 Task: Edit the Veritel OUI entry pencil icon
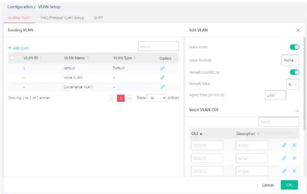(284, 158)
